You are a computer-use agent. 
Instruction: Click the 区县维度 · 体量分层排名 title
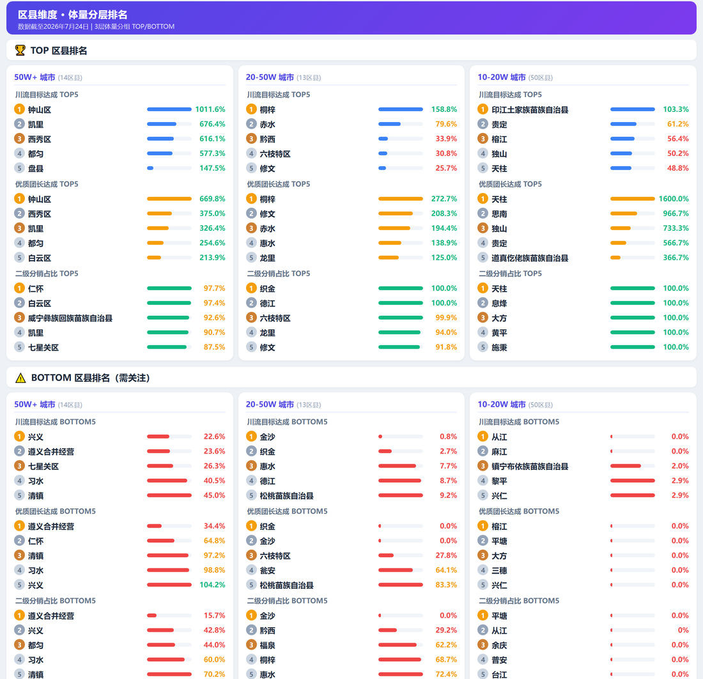pyautogui.click(x=73, y=14)
